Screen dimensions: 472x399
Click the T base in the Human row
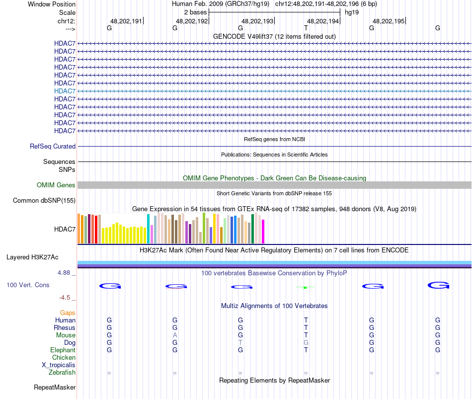[x=306, y=320]
